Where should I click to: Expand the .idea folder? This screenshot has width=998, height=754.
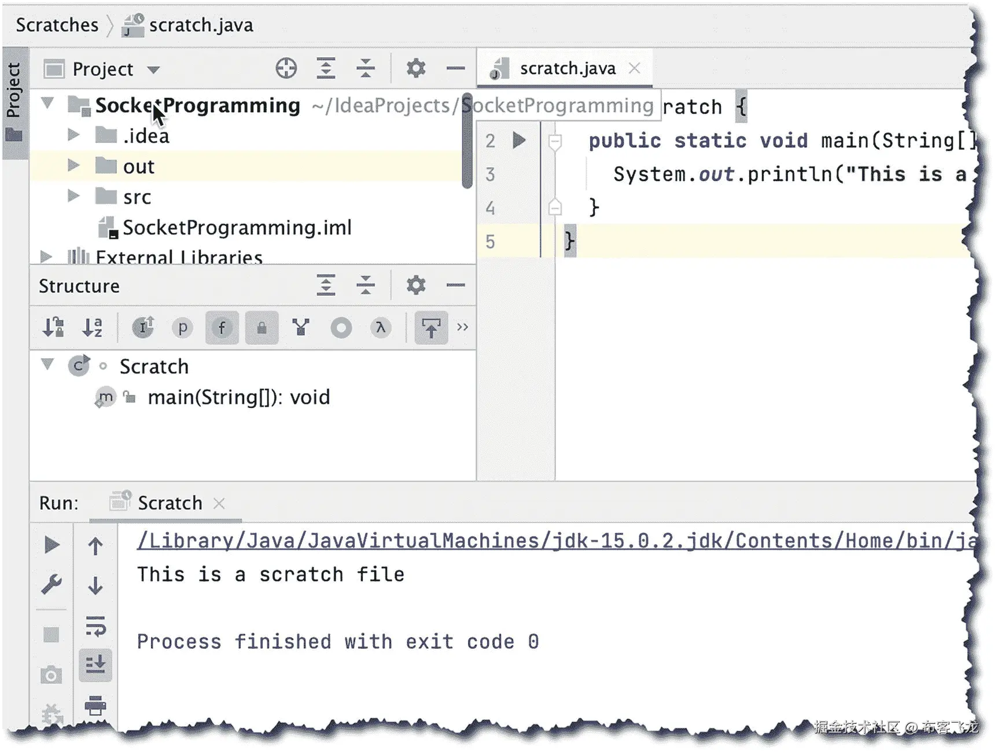click(73, 135)
